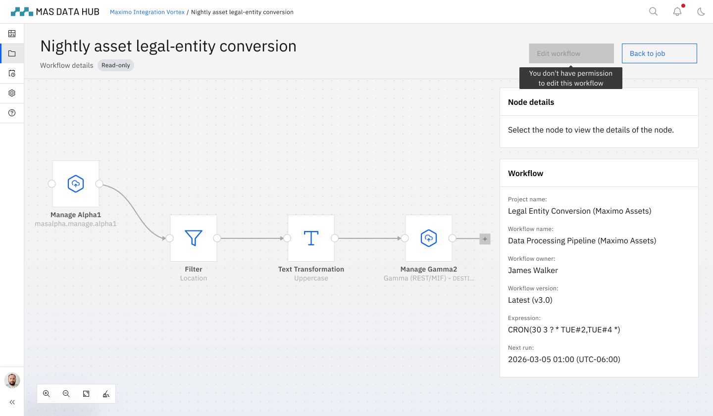Collapse the left sidebar with the chevron
The width and height of the screenshot is (713, 416).
click(12, 402)
